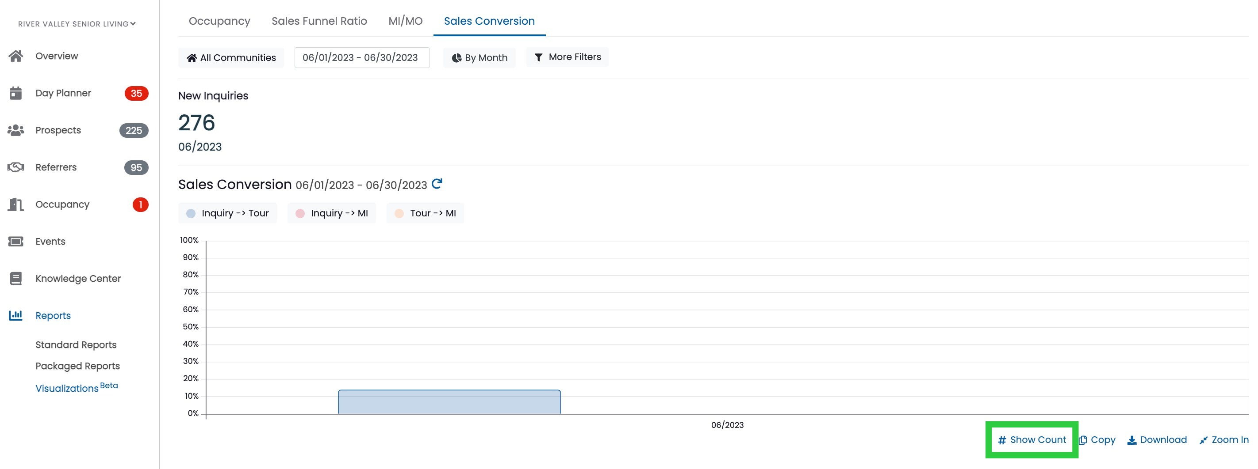This screenshot has width=1258, height=469.
Task: Click the 06/2023 label under New Inquiries
Action: pos(200,147)
